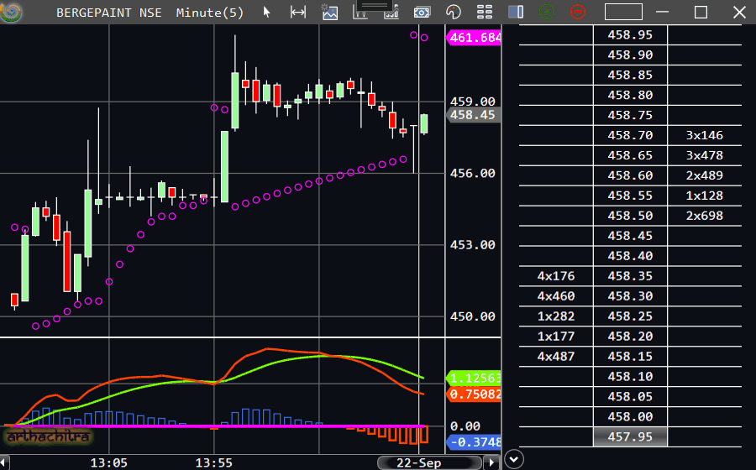Minimize the chart window
The image size is (756, 470).
663,12
